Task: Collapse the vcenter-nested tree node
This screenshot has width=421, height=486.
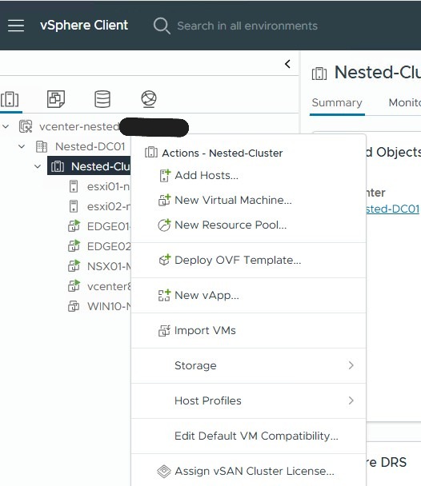Action: pyautogui.click(x=6, y=126)
